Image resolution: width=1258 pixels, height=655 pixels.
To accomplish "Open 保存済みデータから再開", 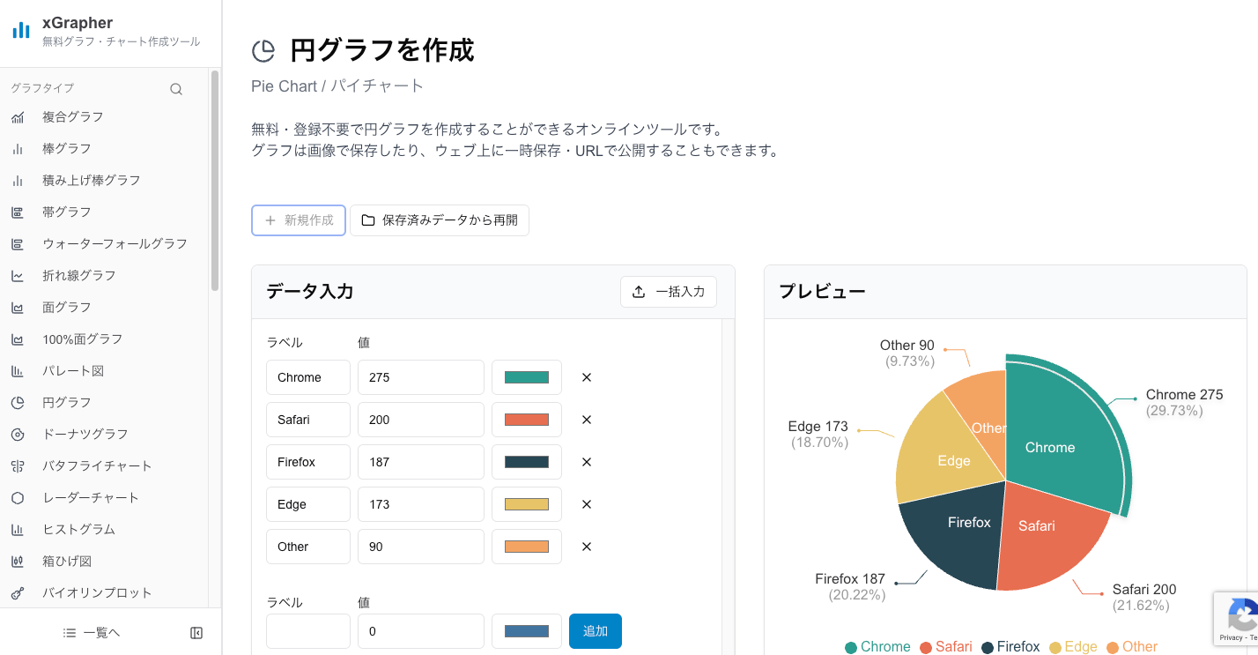I will click(x=440, y=220).
